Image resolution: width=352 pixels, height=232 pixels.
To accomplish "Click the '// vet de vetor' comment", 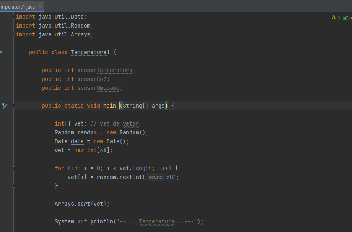I will (115, 123).
